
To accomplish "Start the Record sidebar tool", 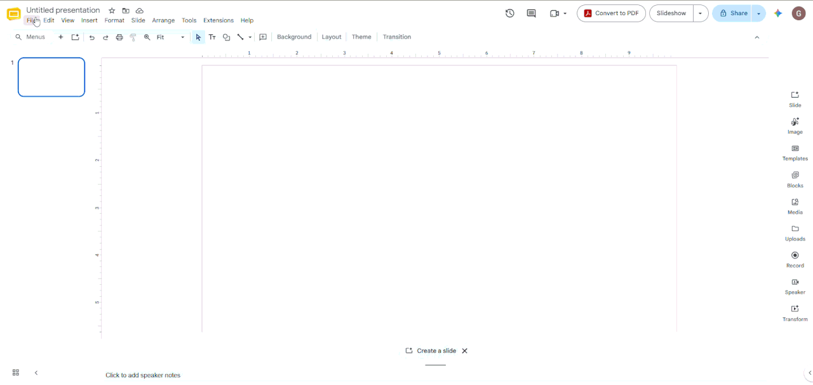I will tap(795, 259).
